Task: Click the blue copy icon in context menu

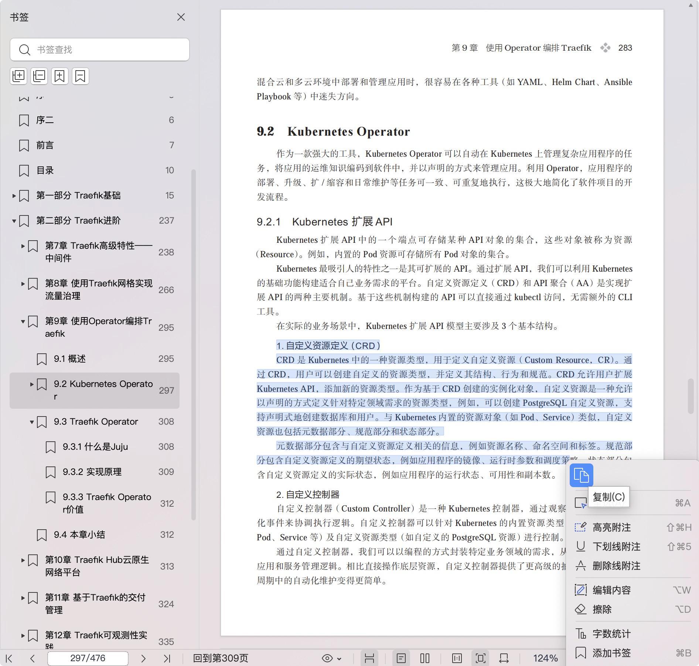Action: (581, 475)
